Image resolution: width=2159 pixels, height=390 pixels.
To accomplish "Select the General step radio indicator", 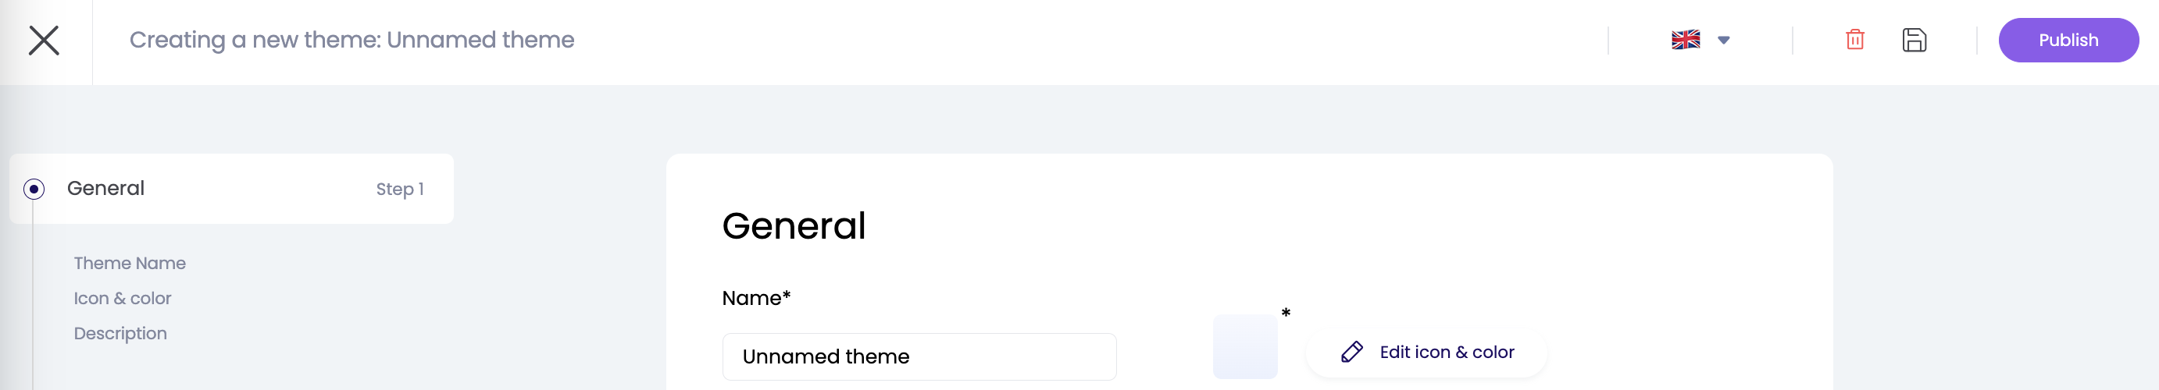I will click(34, 189).
